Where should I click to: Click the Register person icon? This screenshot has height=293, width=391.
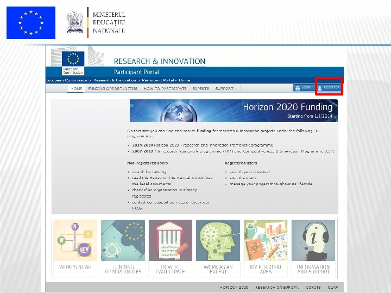coord(319,88)
